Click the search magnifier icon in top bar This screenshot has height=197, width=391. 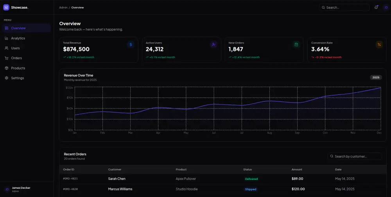323,7
